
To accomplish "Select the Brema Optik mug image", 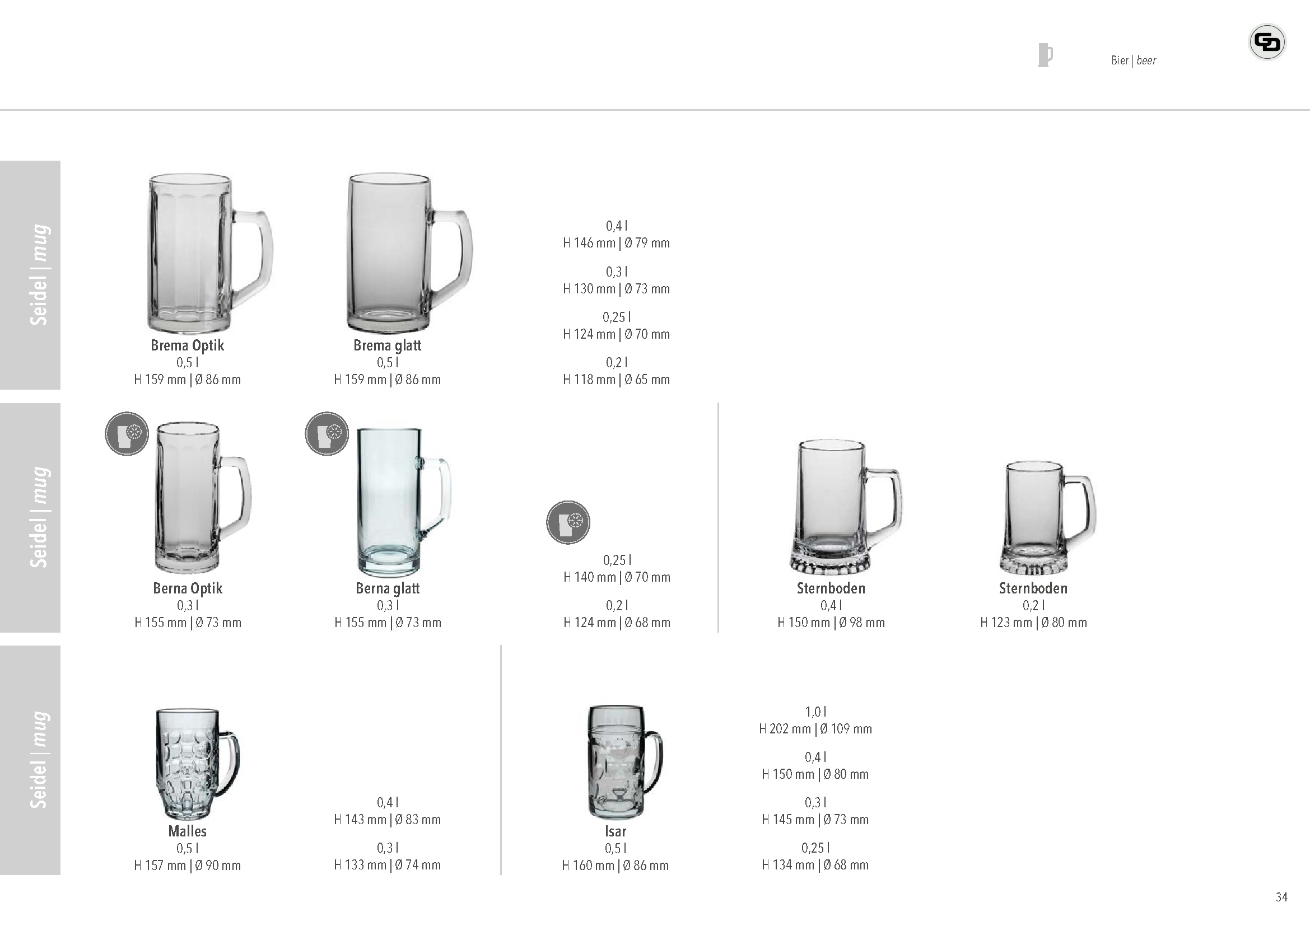I will pos(210,253).
